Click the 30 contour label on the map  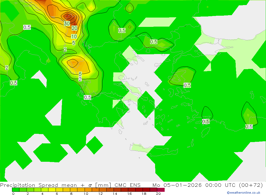67,23
